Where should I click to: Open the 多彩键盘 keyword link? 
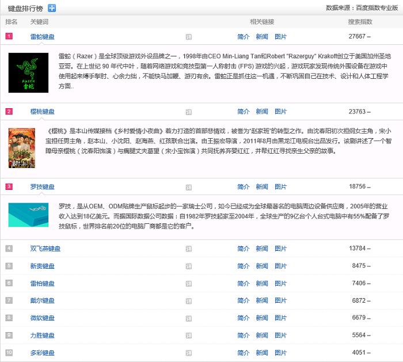(x=43, y=353)
